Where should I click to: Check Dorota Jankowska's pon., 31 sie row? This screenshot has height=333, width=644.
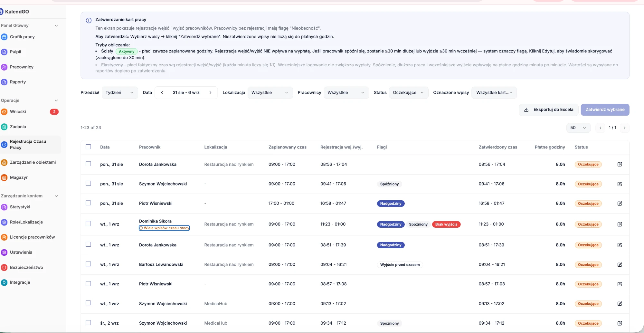[x=88, y=164]
